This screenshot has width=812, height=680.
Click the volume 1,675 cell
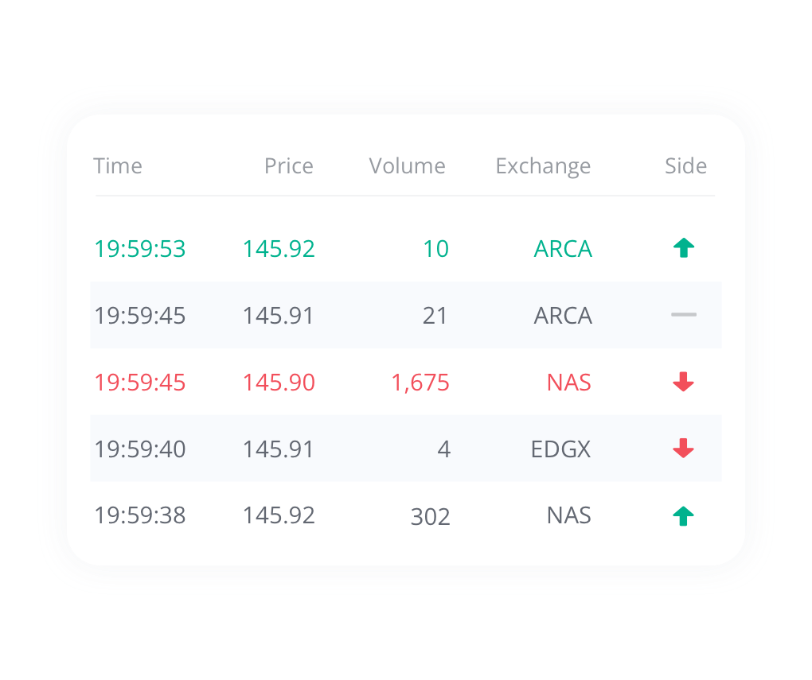(x=420, y=383)
